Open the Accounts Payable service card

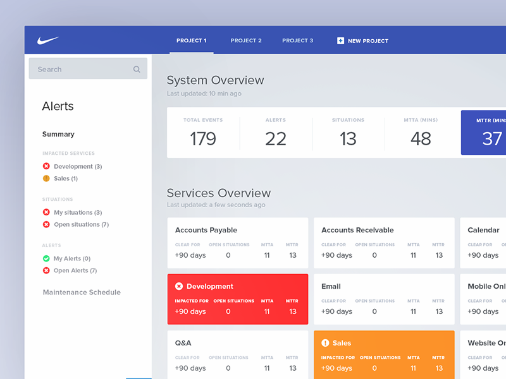pos(238,243)
